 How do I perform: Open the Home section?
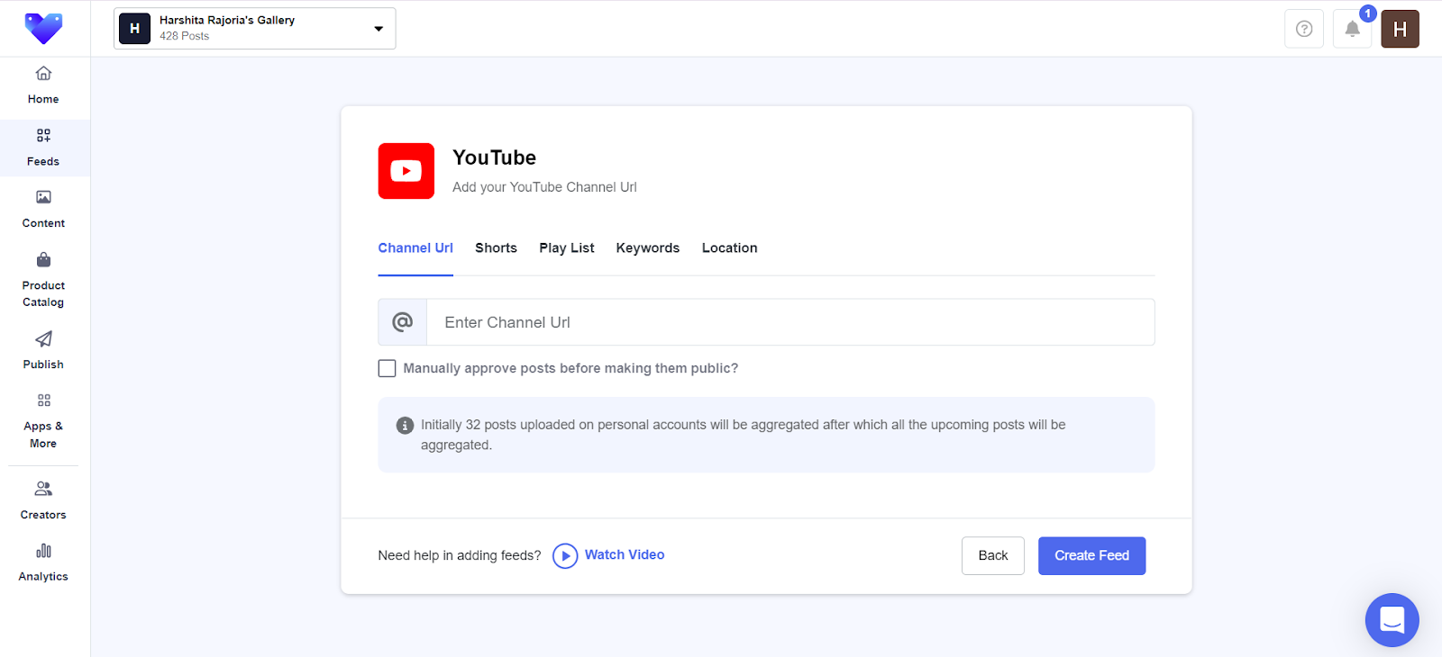coord(43,86)
